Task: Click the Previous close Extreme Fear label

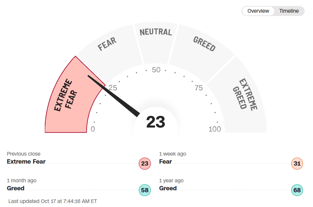Action: [x=26, y=162]
